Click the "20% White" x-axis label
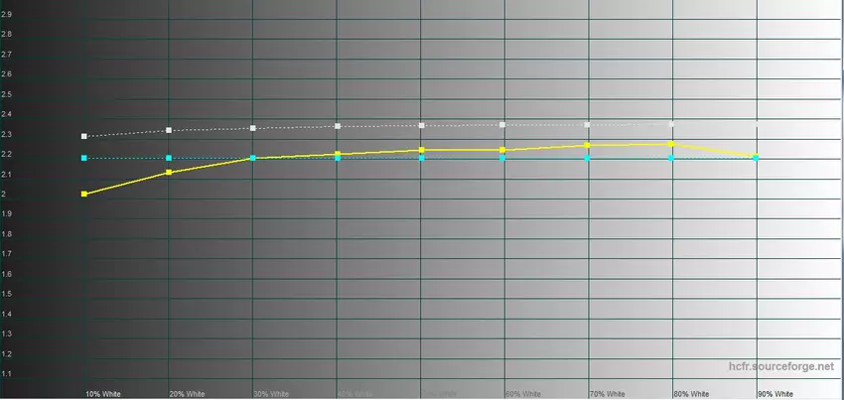 [x=187, y=393]
